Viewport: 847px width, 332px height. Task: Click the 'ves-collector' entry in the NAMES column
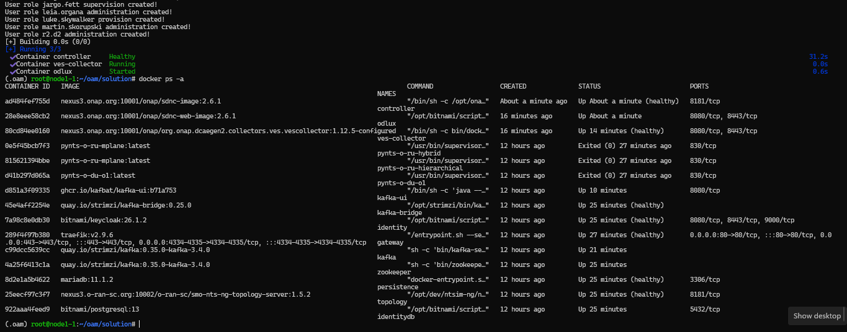pyautogui.click(x=401, y=139)
